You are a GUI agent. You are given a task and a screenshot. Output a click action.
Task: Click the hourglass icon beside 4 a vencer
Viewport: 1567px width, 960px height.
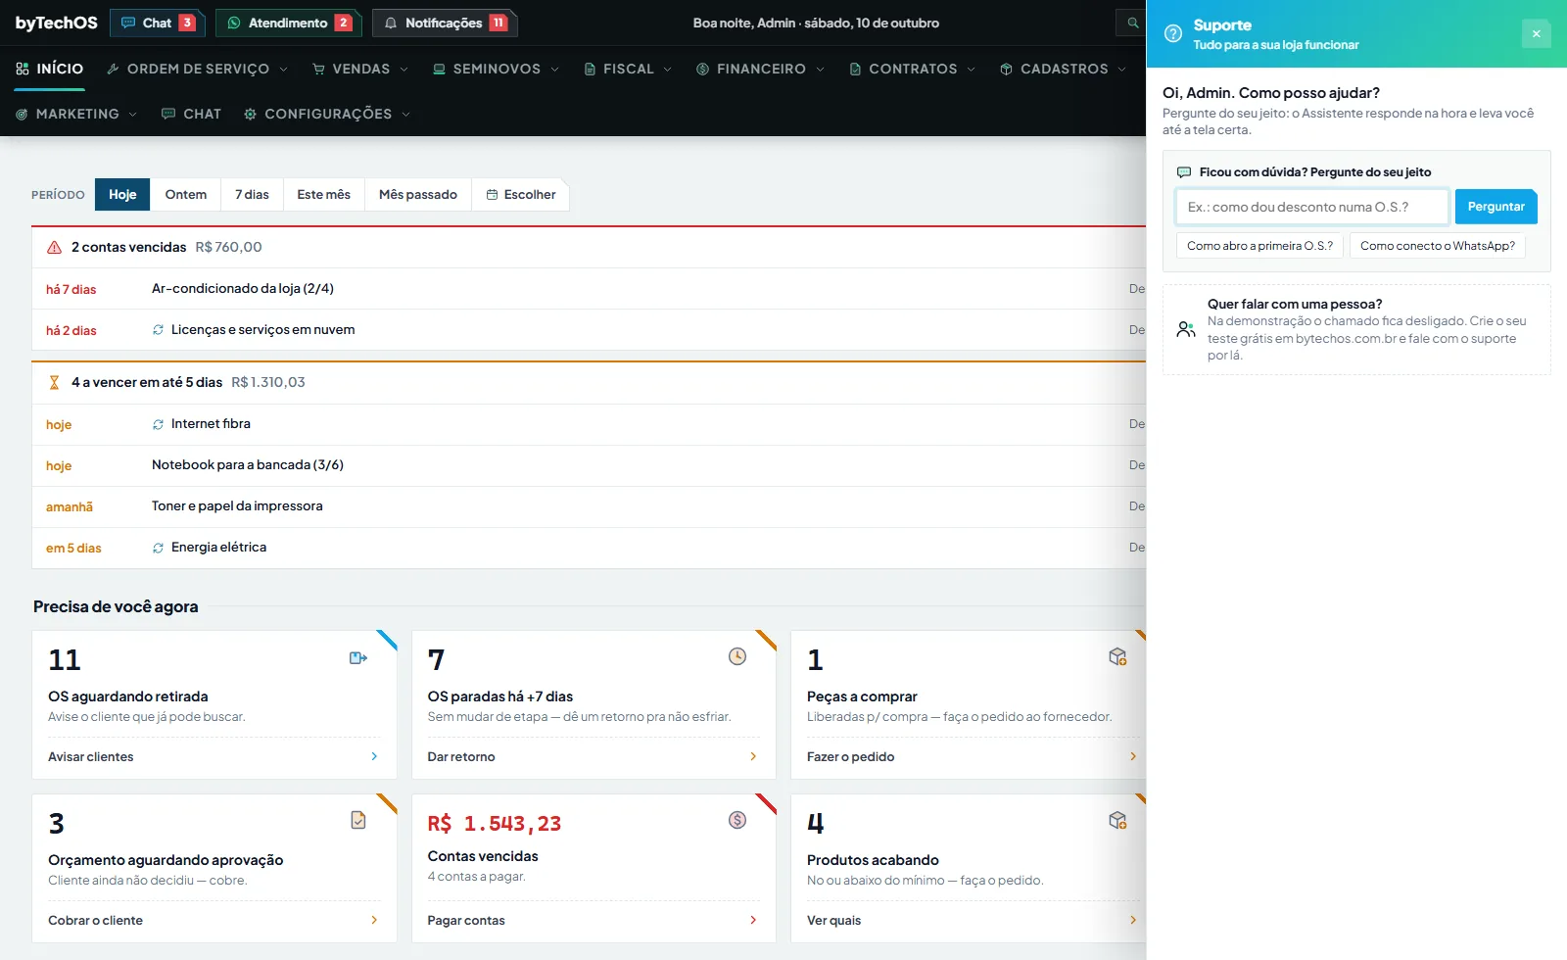click(x=54, y=383)
